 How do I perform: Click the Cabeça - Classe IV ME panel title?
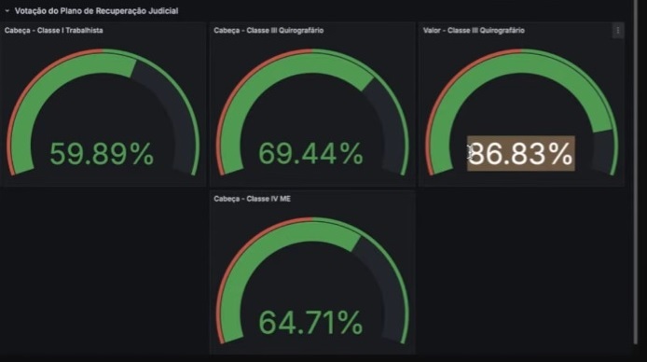pos(252,199)
